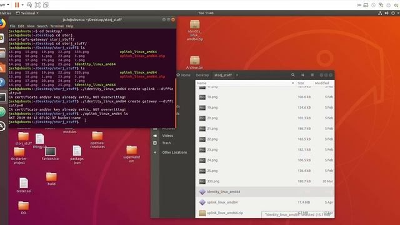Select the uplink_linux_amd64 executable file

click(x=265, y=202)
